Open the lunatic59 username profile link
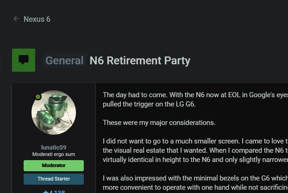This screenshot has width=288, height=193. pos(54,147)
